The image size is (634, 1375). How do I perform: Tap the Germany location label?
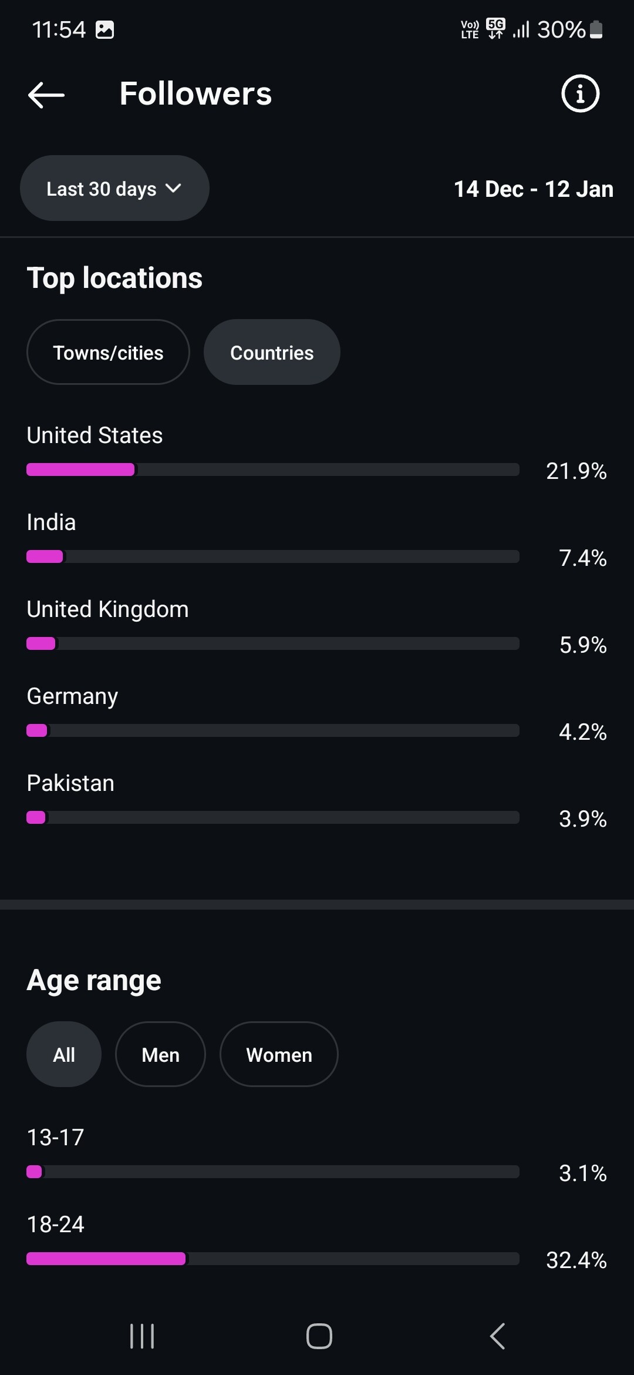click(73, 696)
